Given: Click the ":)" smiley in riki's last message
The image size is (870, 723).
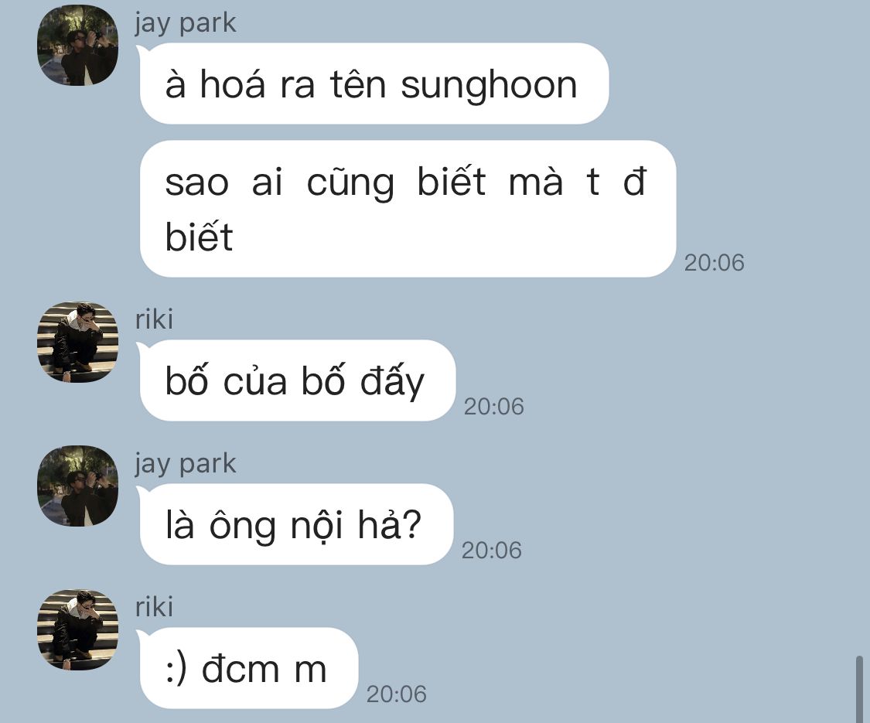Looking at the screenshot, I should click(x=176, y=669).
